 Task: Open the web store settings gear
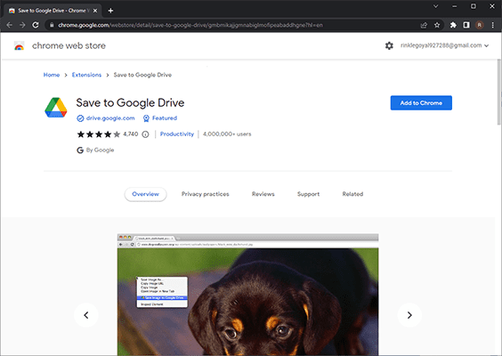click(x=389, y=45)
